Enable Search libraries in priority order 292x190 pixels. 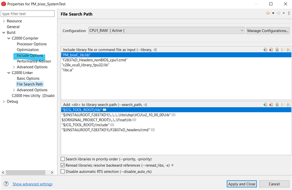click(x=63, y=159)
